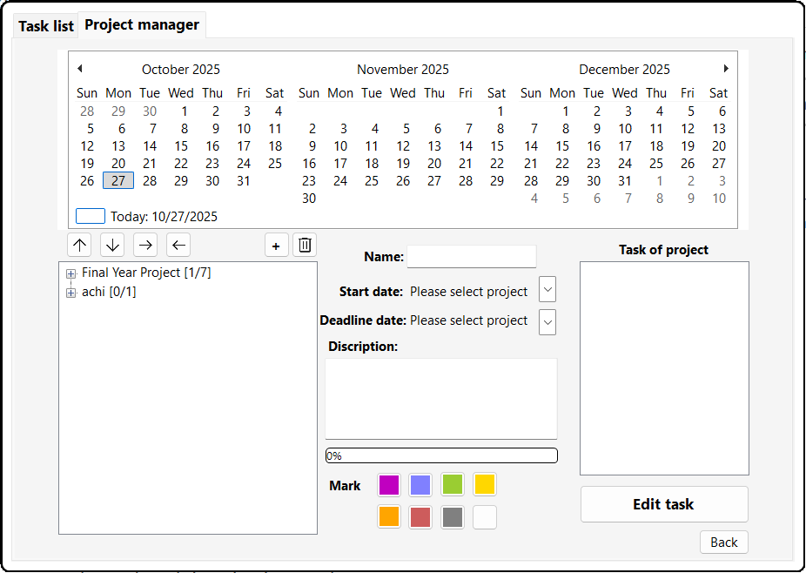Go to next month in calendar
The height and width of the screenshot is (573, 806).
click(x=726, y=69)
